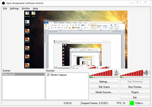152x107 pixels.
Task: Open the File menu
Action: click(5, 8)
